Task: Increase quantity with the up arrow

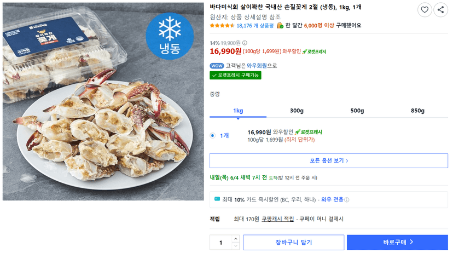Action: click(235, 239)
